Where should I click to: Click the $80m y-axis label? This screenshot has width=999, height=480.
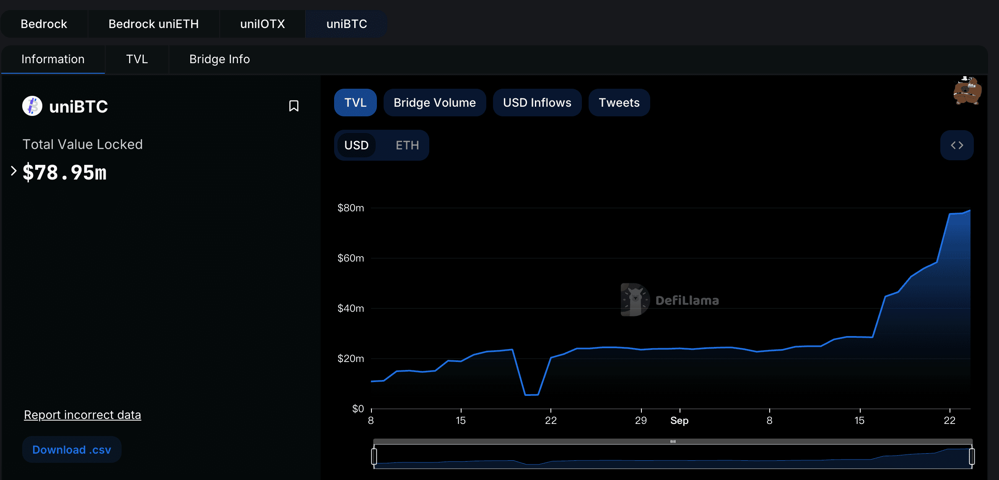coord(351,208)
